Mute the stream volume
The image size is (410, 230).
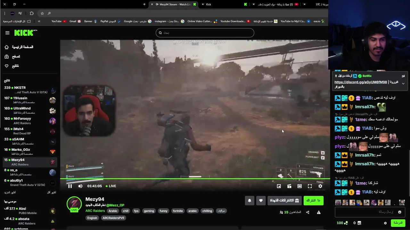(x=80, y=186)
